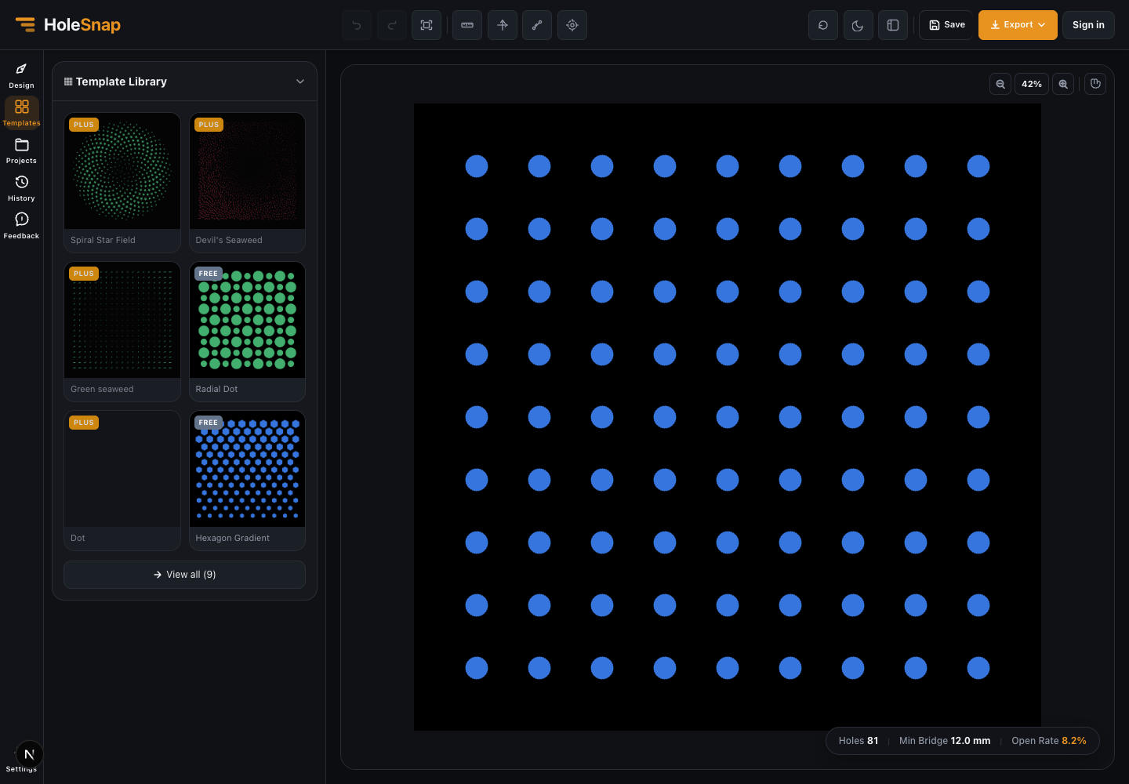
Task: Click the Hexagon Gradient label text
Action: coord(232,538)
